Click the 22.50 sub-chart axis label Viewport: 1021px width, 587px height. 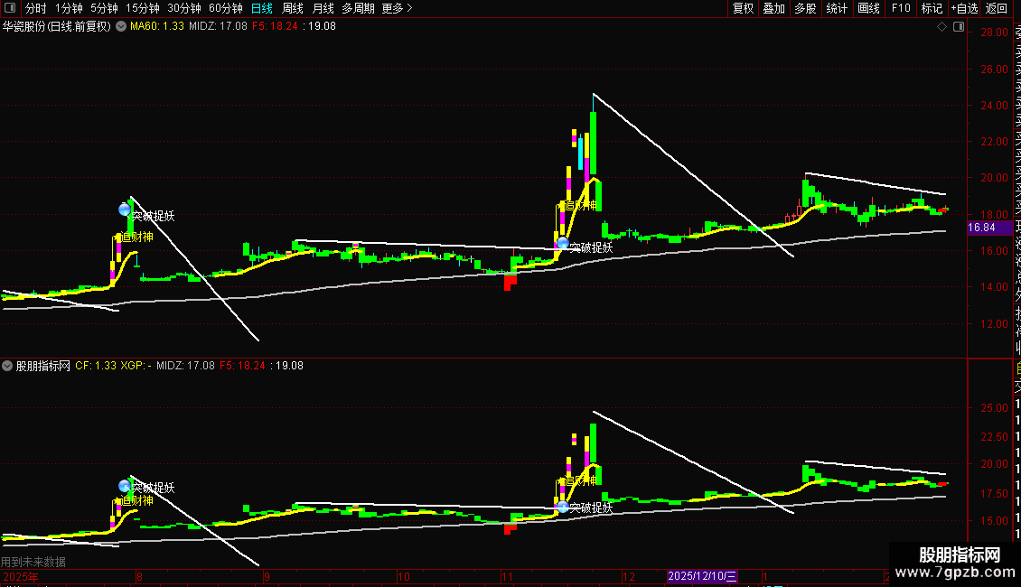point(994,436)
